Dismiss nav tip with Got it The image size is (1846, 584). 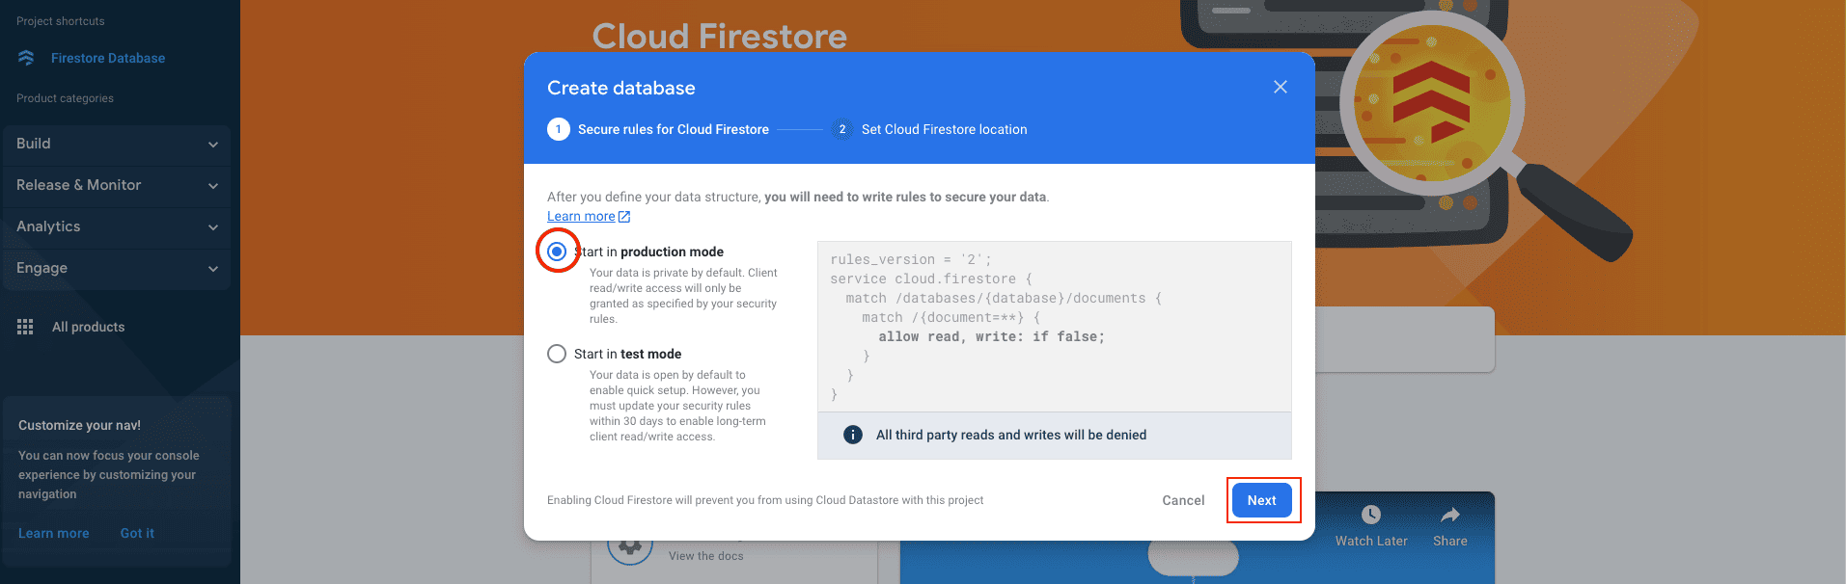[x=137, y=533]
